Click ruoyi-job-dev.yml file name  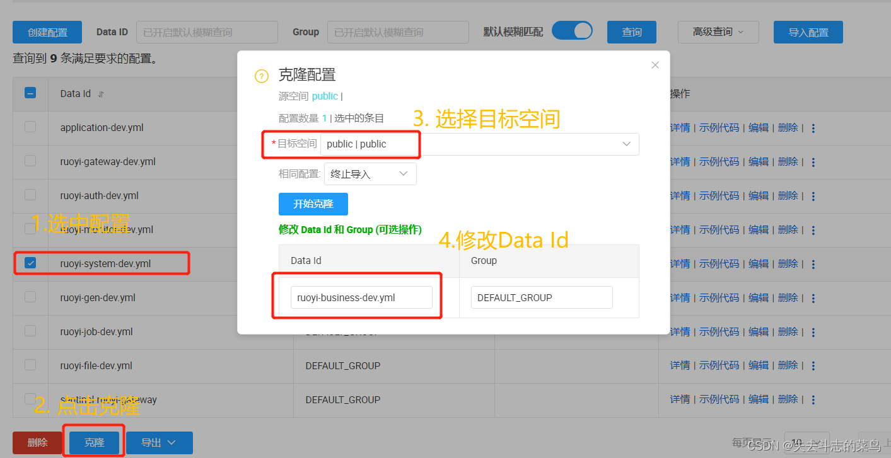96,332
